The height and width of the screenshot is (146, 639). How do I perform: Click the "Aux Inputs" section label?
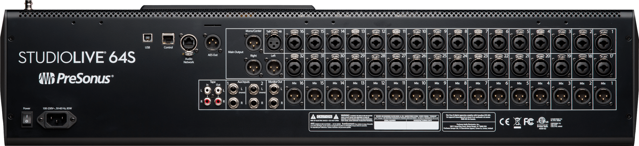(243, 82)
